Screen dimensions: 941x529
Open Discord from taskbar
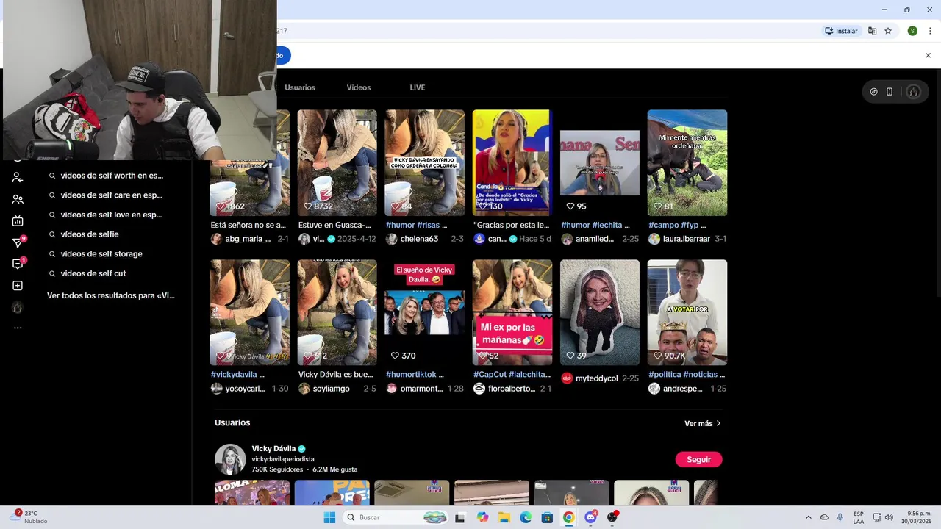coord(590,517)
